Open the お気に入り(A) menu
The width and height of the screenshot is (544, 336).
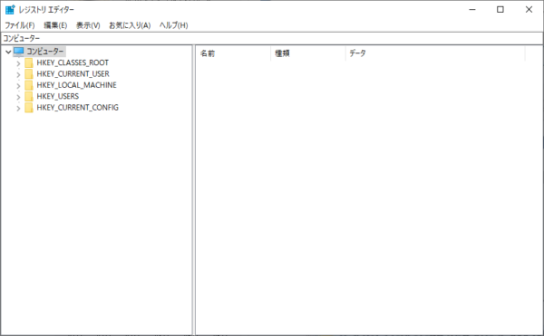130,25
